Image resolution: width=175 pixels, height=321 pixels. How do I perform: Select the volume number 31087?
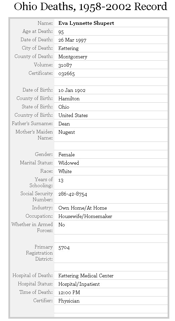(x=65, y=65)
